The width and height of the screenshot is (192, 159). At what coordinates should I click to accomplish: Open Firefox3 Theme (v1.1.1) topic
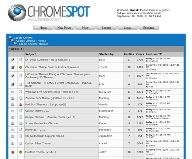41,152
